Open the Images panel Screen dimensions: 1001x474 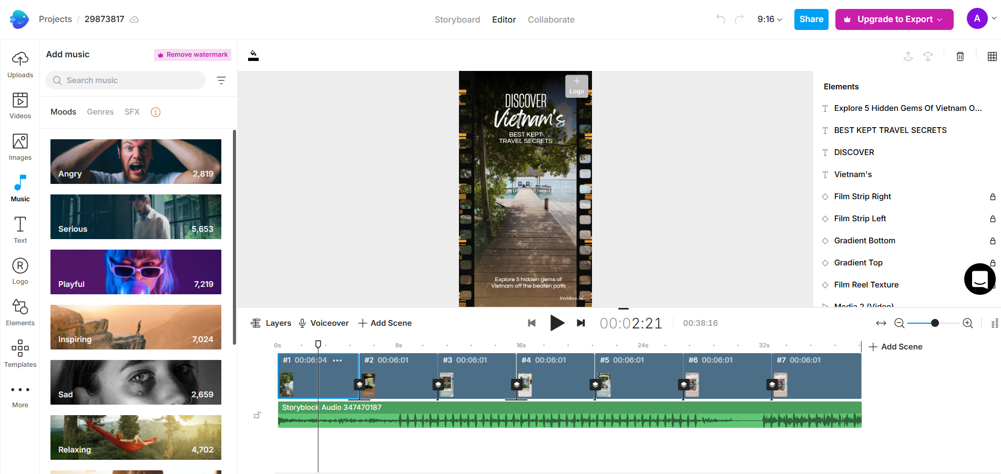pos(20,147)
